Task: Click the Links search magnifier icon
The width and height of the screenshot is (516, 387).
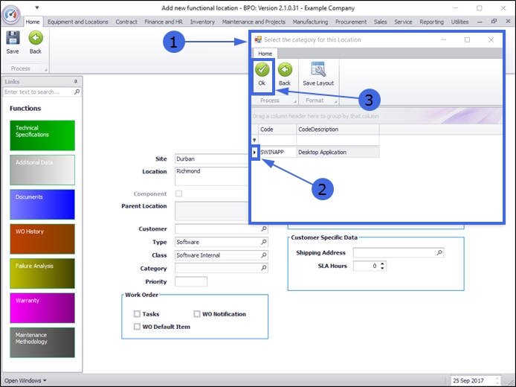Action: tap(77, 92)
